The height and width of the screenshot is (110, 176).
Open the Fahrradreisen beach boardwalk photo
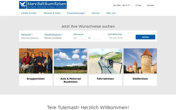click(105, 61)
